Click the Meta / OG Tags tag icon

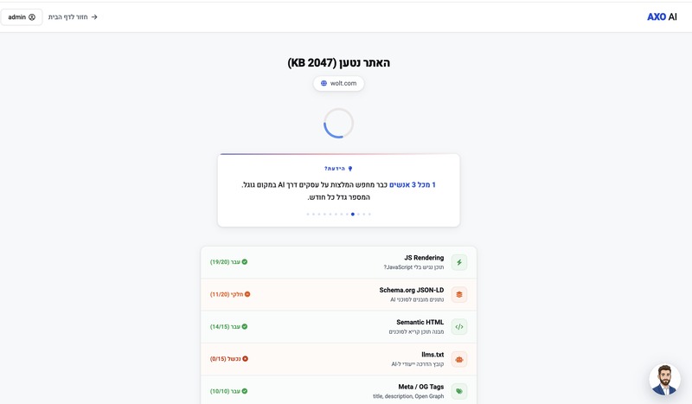[458, 391]
